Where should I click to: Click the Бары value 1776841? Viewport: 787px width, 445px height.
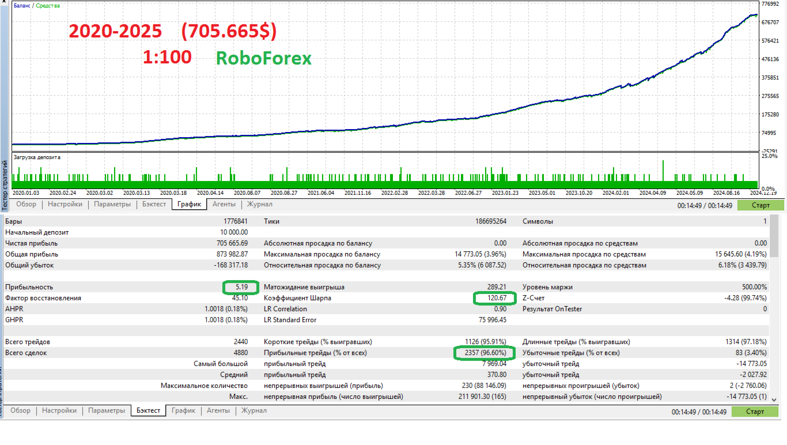[x=236, y=221]
